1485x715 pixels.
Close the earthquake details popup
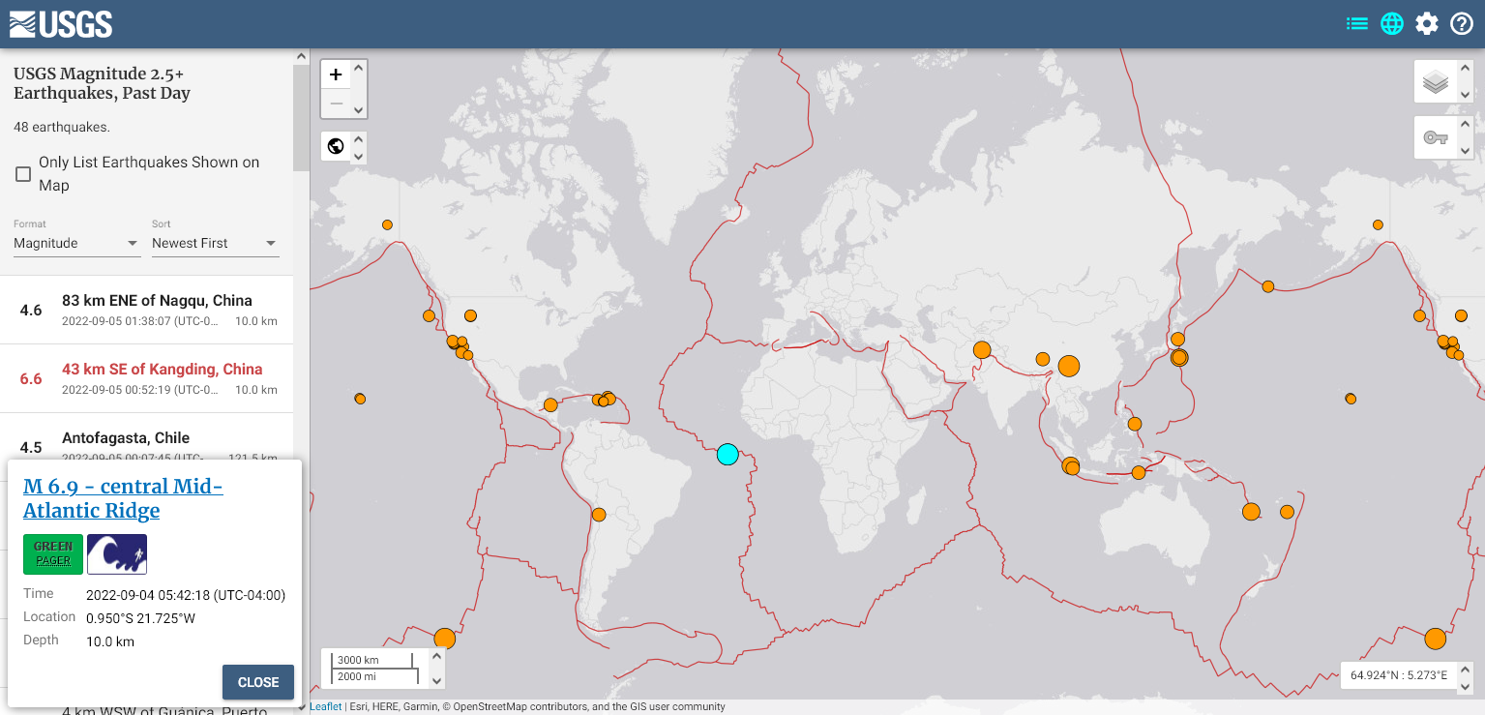click(x=258, y=682)
